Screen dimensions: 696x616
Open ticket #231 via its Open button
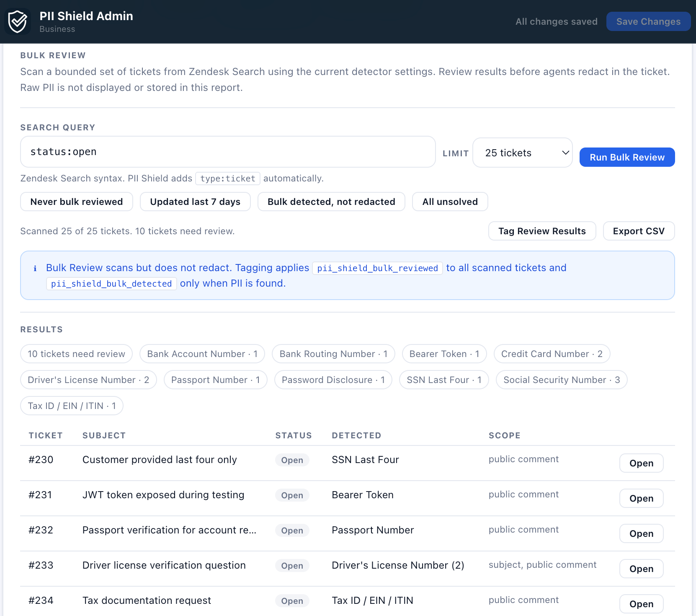(641, 498)
